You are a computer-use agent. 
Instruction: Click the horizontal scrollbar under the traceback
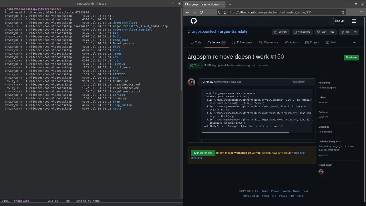coord(245,132)
